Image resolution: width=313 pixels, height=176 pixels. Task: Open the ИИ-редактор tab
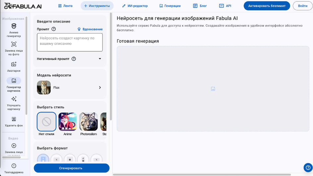[x=135, y=6]
